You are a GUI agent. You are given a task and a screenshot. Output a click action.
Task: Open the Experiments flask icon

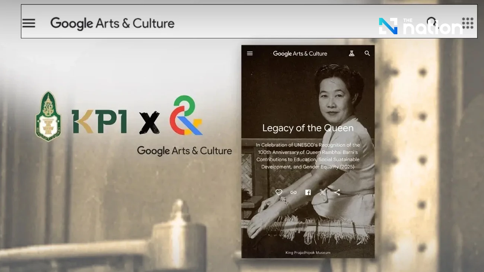(x=351, y=54)
